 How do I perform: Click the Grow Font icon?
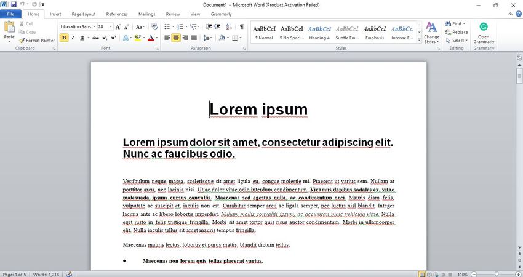point(119,27)
